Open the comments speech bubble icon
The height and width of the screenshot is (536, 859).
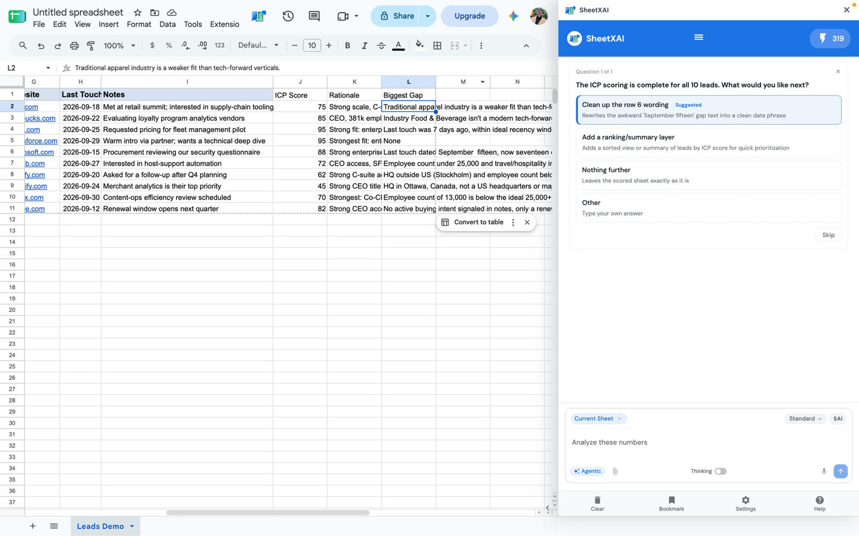click(314, 16)
